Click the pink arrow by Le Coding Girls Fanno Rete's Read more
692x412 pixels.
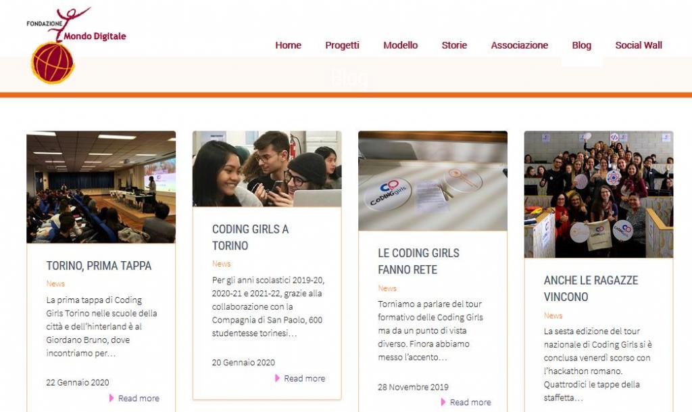[x=443, y=402]
